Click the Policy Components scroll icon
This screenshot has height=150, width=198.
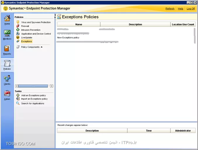point(18,47)
